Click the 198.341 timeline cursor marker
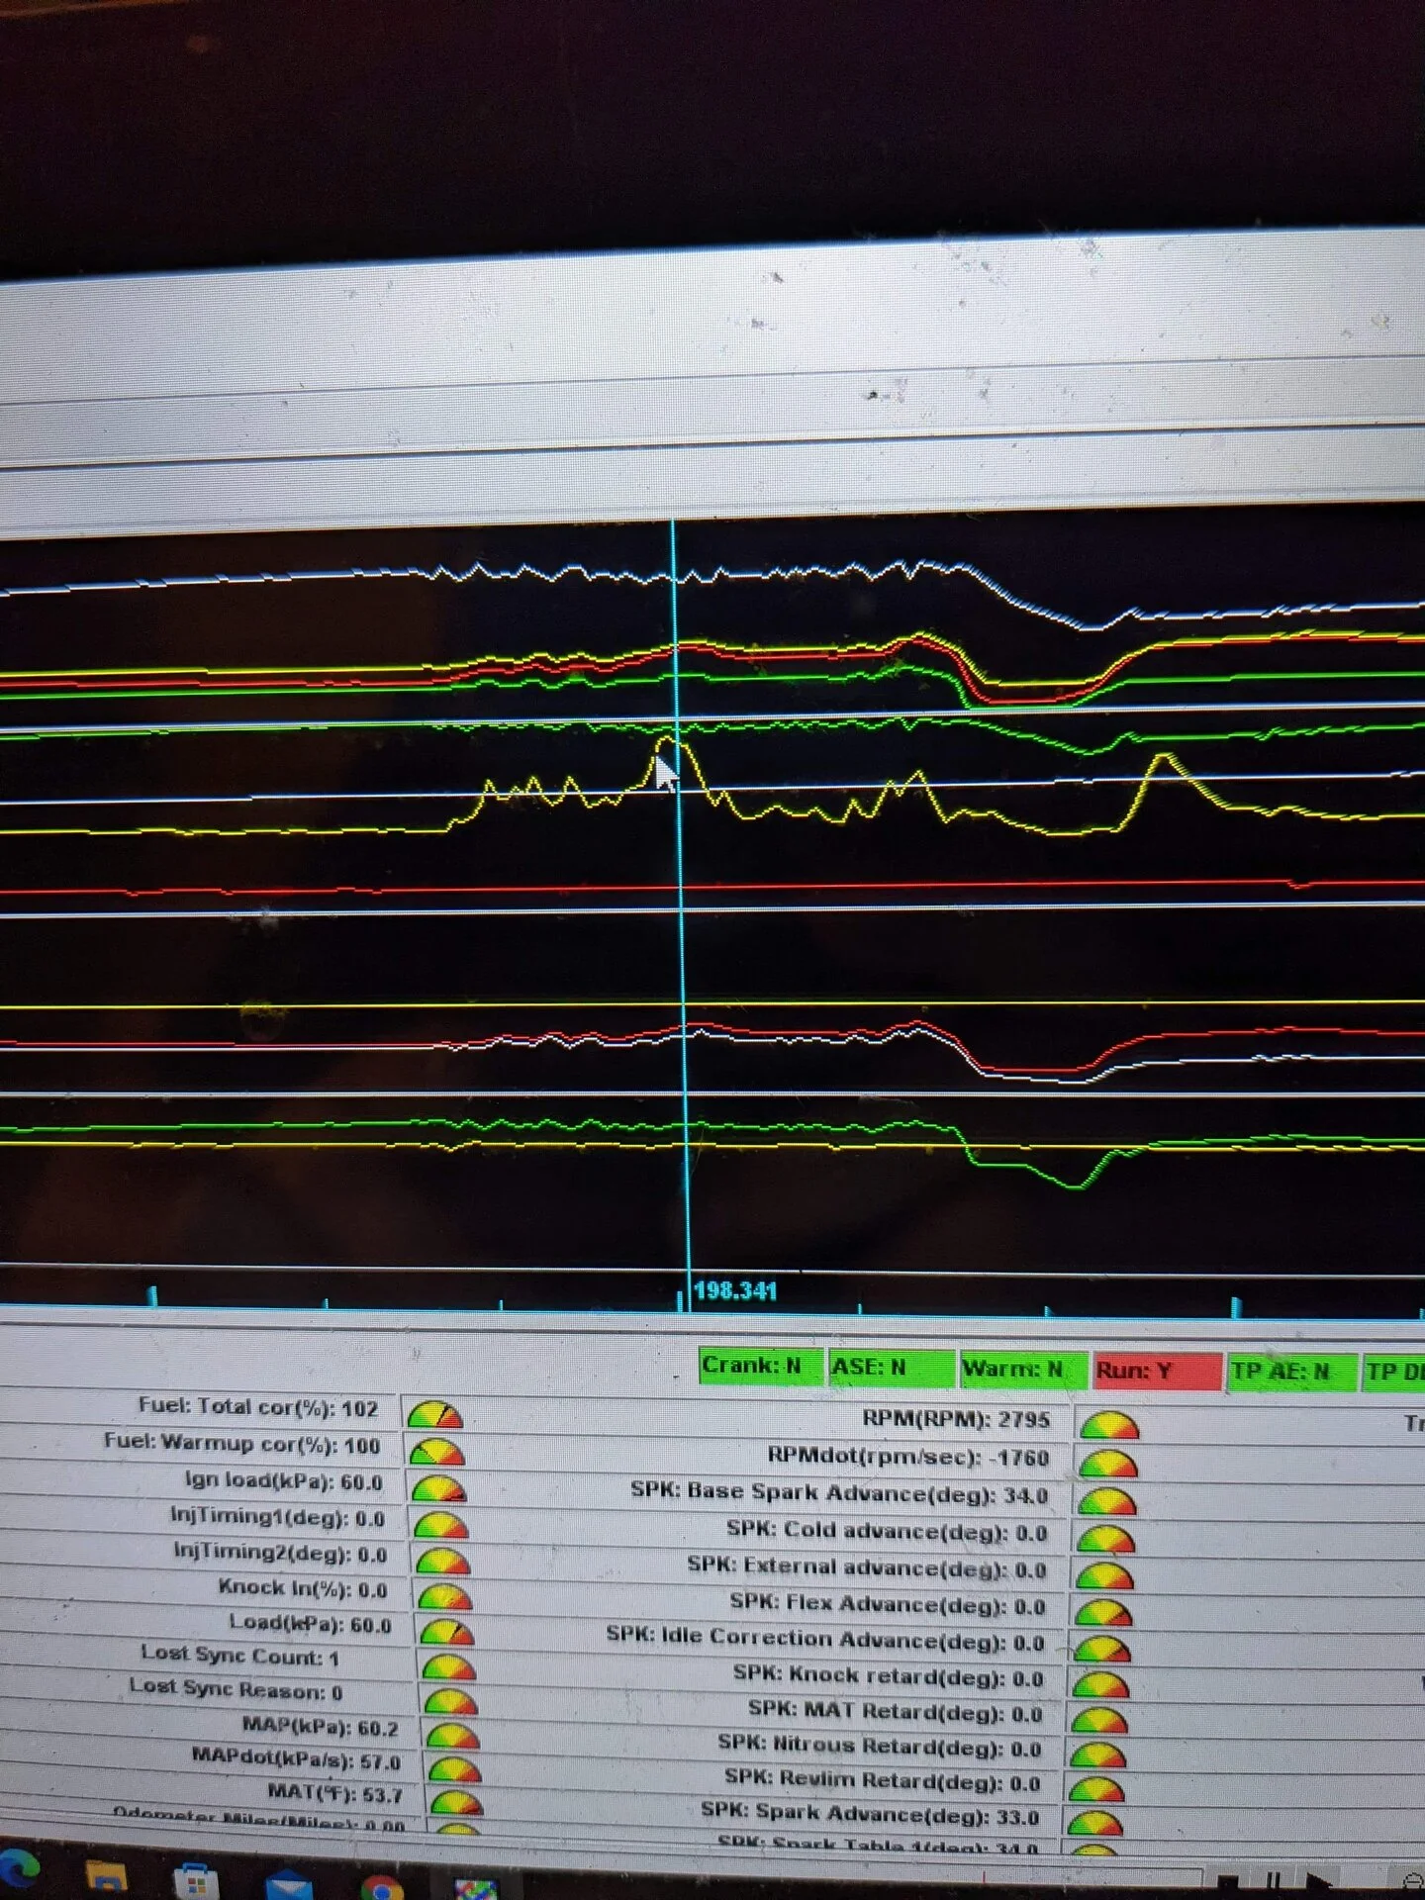1425x1900 pixels. tap(734, 1290)
